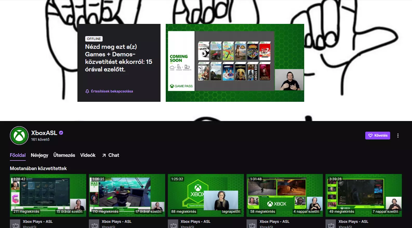The image size is (412, 228).
Task: Switch to the Névjegy tab
Action: (39, 155)
